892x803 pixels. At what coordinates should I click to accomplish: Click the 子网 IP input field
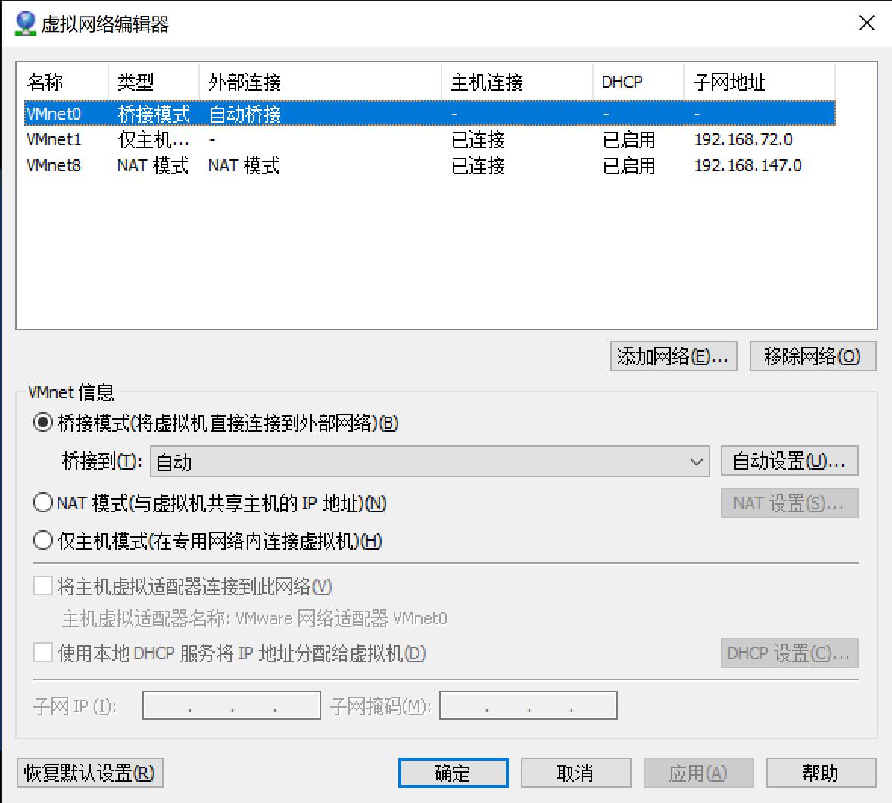click(x=231, y=705)
